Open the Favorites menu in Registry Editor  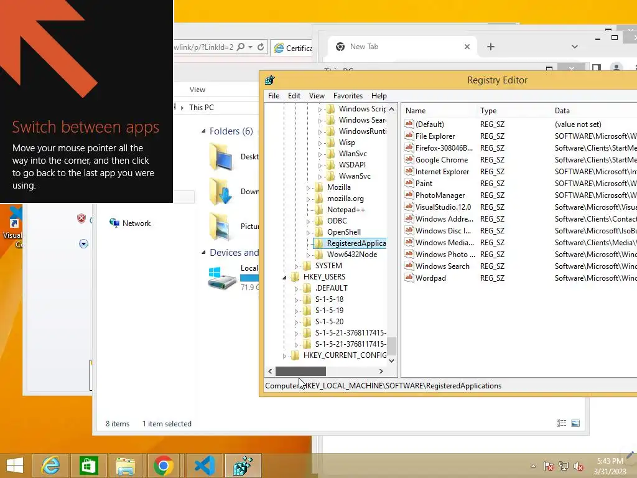point(348,95)
